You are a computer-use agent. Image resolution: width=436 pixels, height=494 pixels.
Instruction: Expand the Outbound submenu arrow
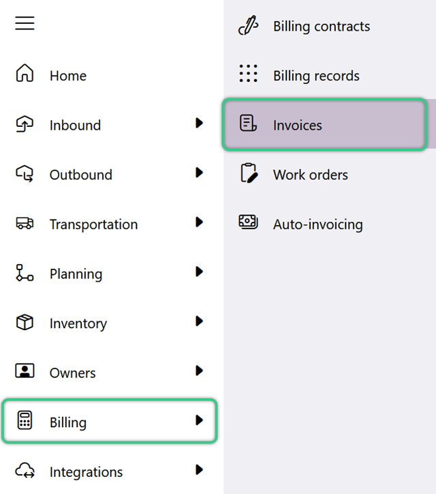[x=199, y=173]
